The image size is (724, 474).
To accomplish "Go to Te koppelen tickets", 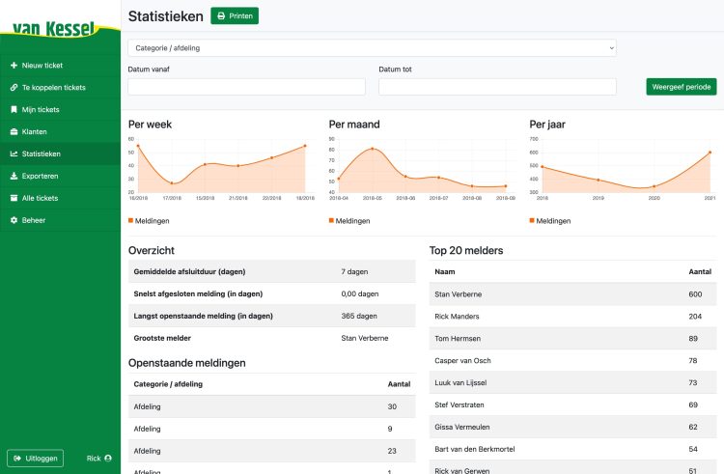I will click(x=60, y=88).
